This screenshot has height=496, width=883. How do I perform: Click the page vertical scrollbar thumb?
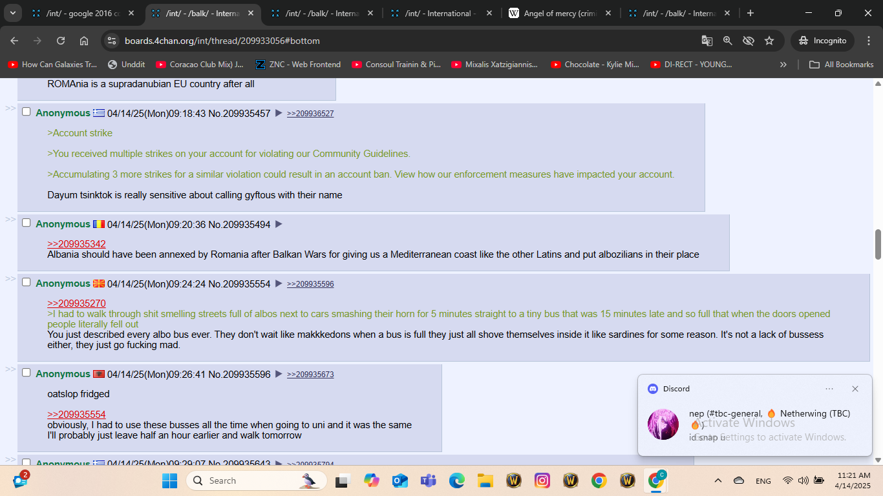(x=878, y=244)
